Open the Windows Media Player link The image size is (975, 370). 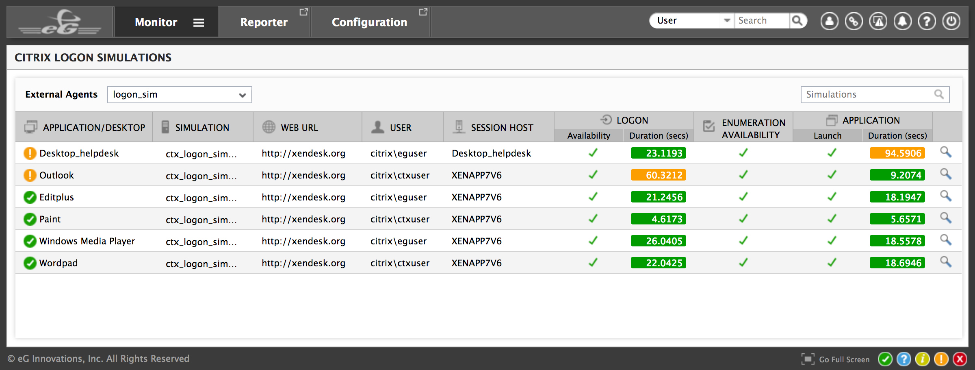tap(87, 241)
